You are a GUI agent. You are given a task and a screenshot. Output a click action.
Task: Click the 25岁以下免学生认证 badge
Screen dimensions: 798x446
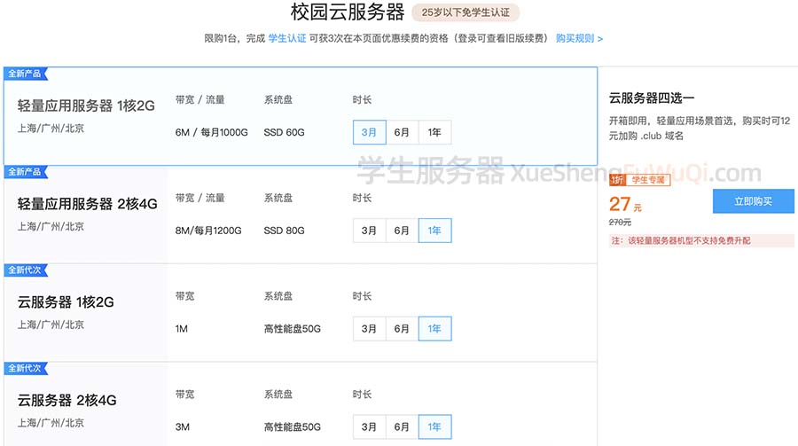pos(465,12)
